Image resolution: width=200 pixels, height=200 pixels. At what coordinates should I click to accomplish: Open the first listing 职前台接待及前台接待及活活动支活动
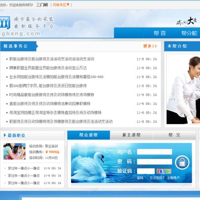(52, 59)
